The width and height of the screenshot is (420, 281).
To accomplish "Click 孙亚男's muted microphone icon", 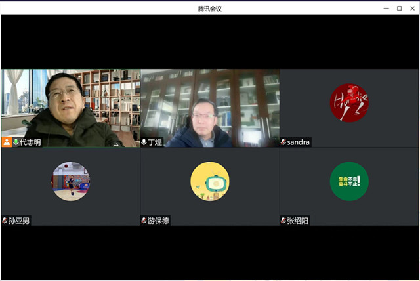I will coord(5,221).
